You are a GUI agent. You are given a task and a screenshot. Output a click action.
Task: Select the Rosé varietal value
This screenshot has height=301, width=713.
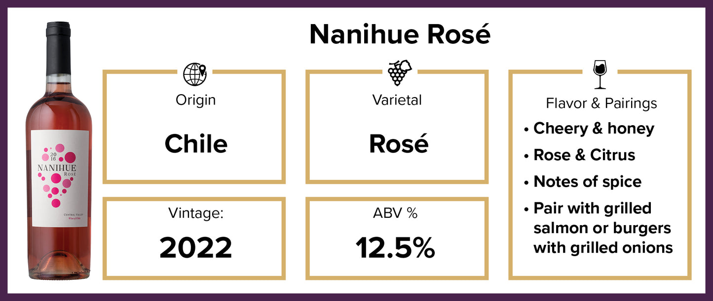tap(399, 144)
